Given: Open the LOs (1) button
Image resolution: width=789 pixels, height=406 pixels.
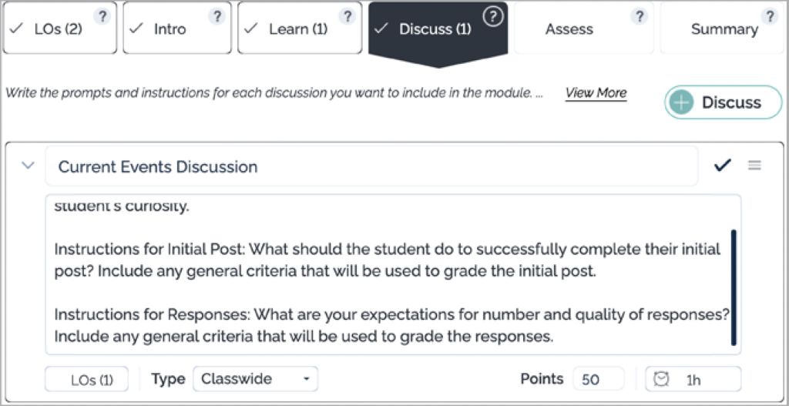Looking at the screenshot, I should (86, 379).
